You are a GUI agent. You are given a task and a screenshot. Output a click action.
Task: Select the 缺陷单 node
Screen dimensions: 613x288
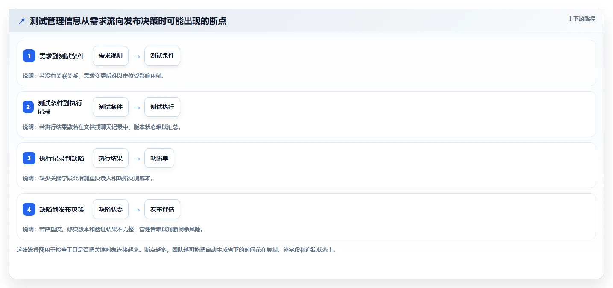[159, 158]
